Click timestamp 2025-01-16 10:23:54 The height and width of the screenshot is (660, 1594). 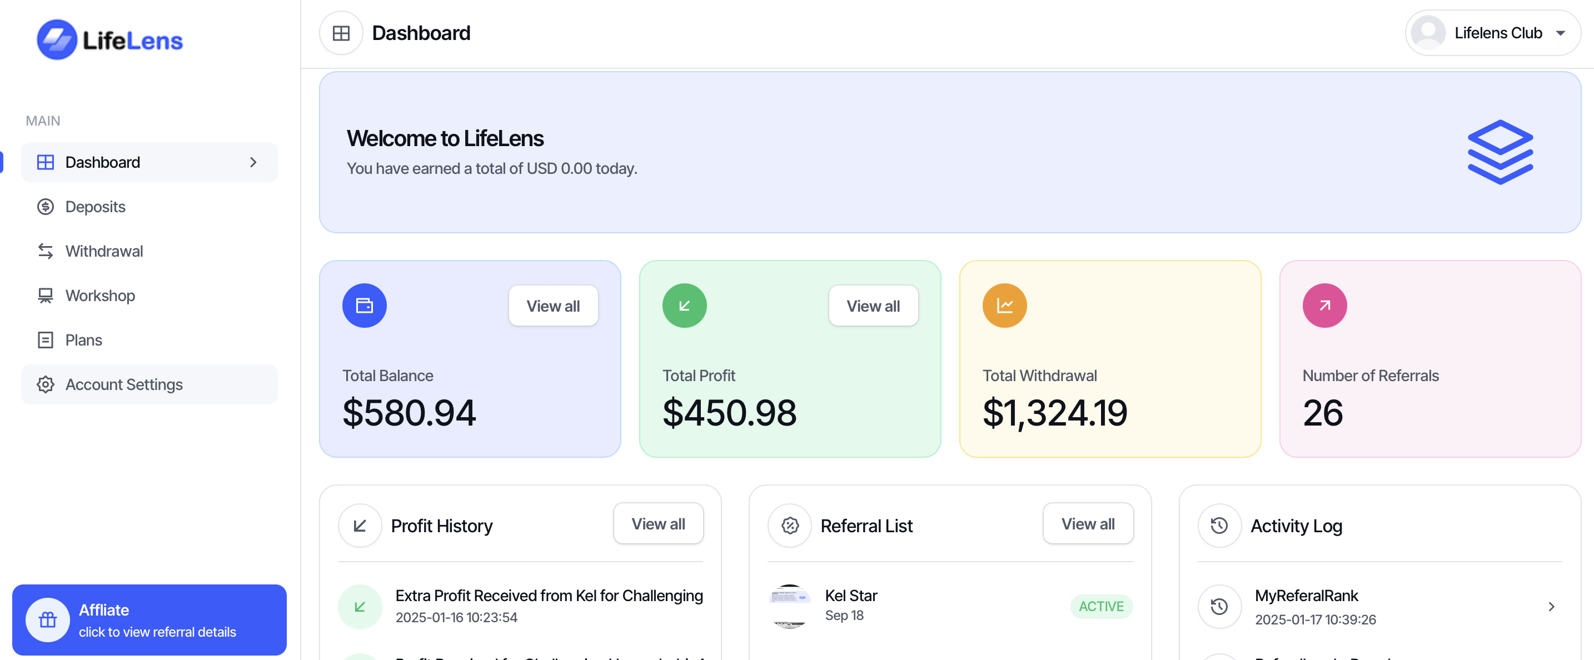tap(456, 617)
